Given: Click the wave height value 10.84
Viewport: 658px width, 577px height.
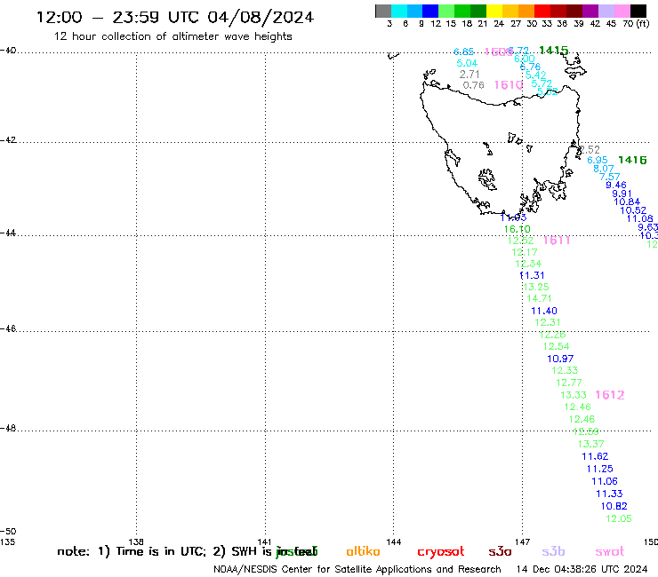Looking at the screenshot, I should pyautogui.click(x=627, y=202).
